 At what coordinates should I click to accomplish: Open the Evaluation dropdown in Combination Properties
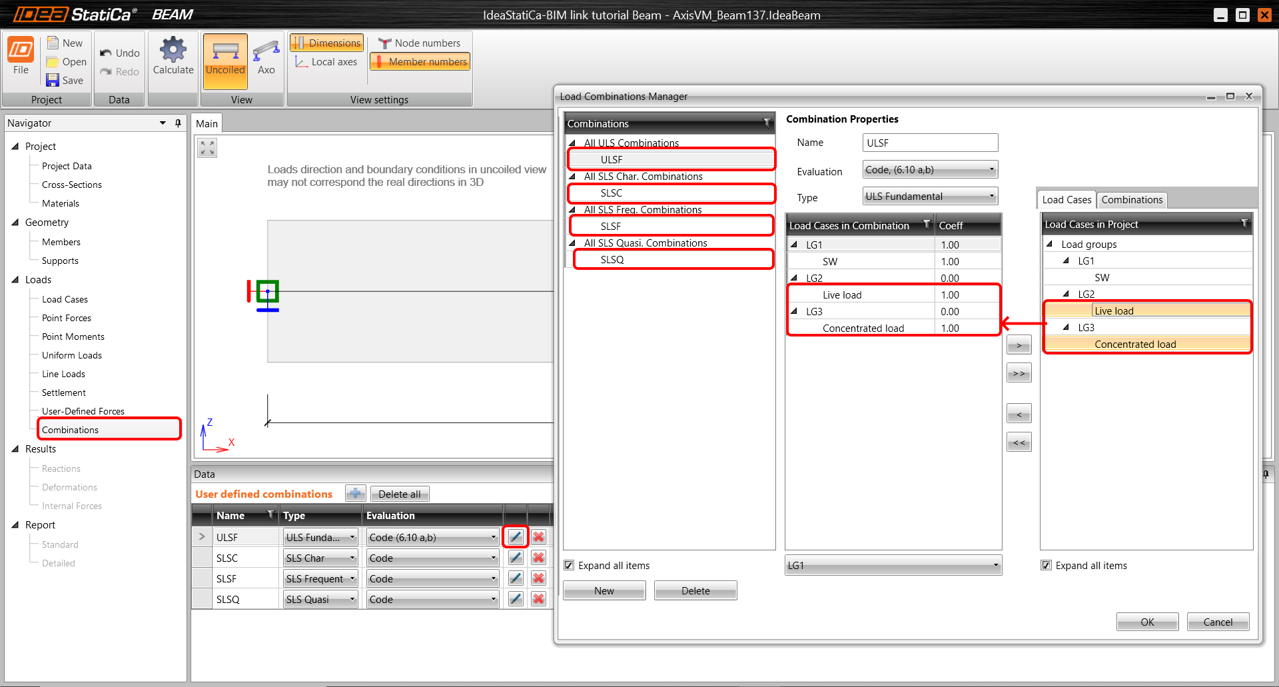930,170
